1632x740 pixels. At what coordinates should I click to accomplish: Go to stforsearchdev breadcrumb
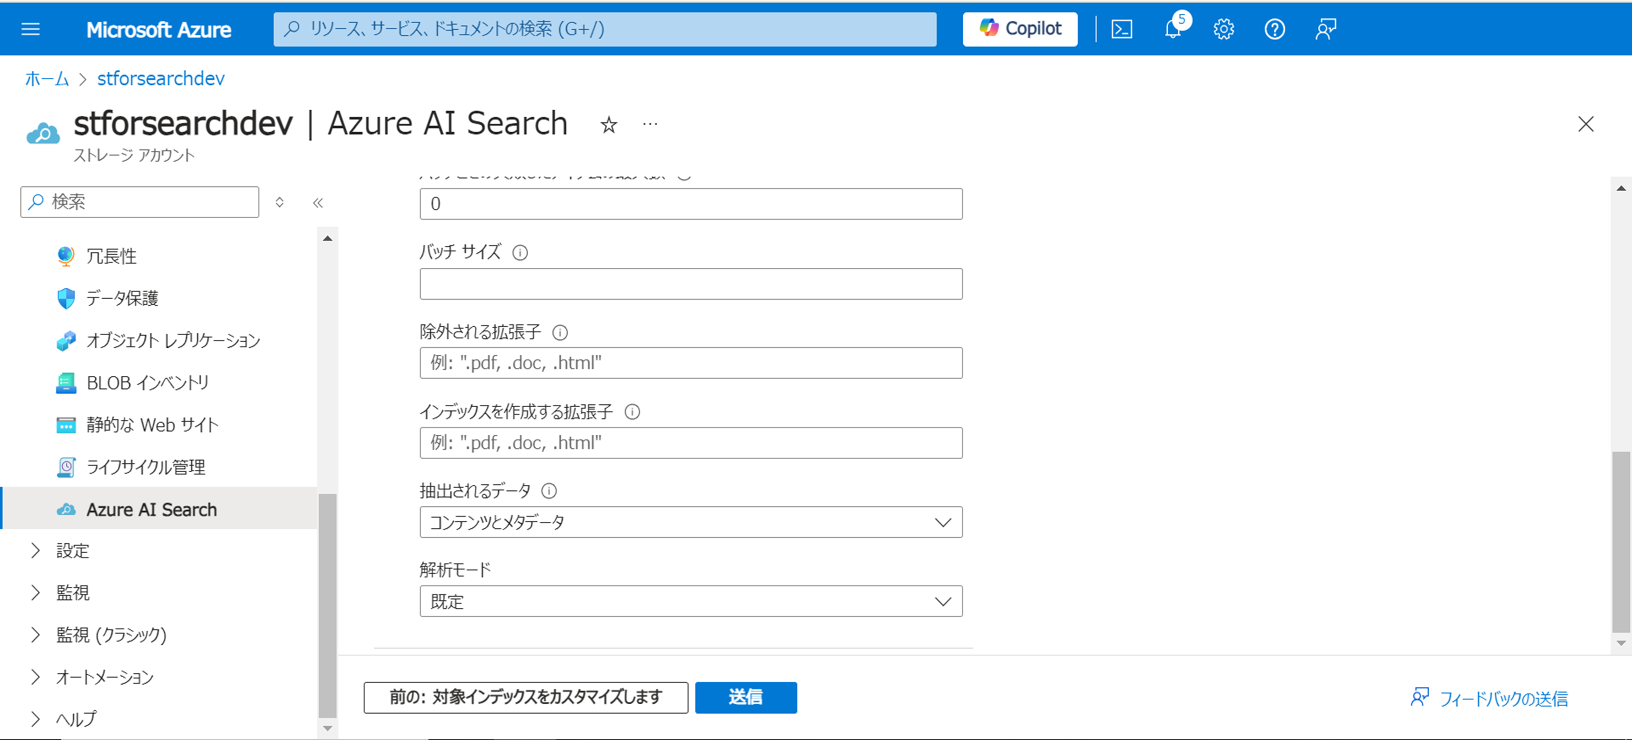161,78
